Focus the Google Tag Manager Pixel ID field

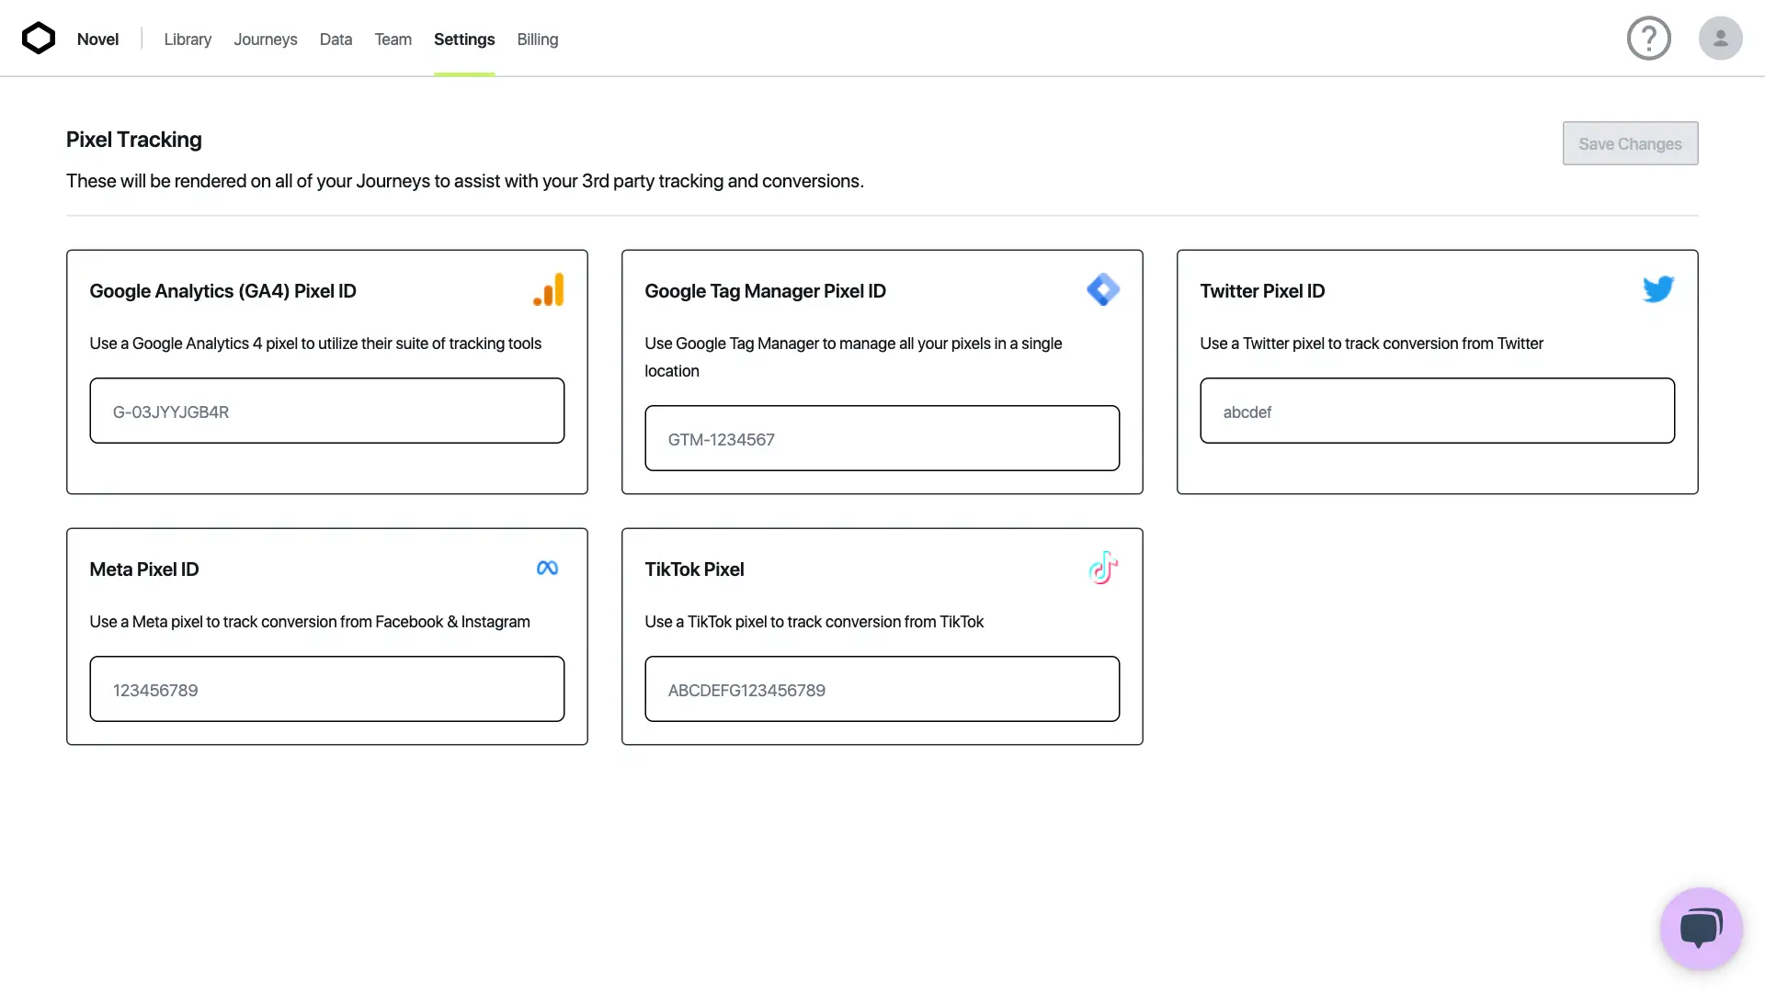coord(882,438)
